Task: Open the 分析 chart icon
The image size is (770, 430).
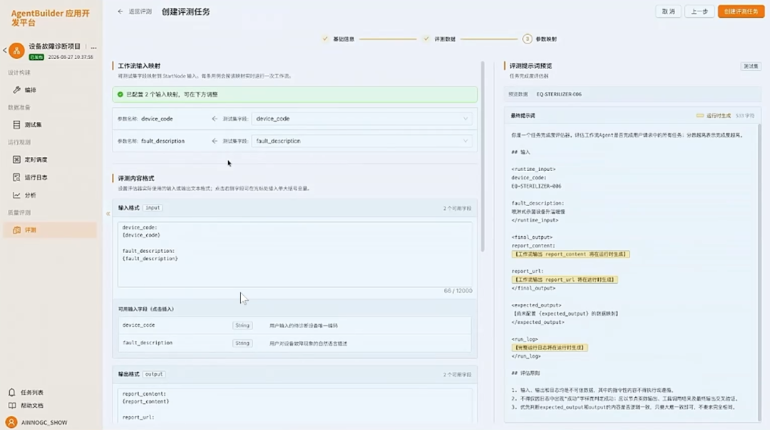Action: [x=16, y=195]
